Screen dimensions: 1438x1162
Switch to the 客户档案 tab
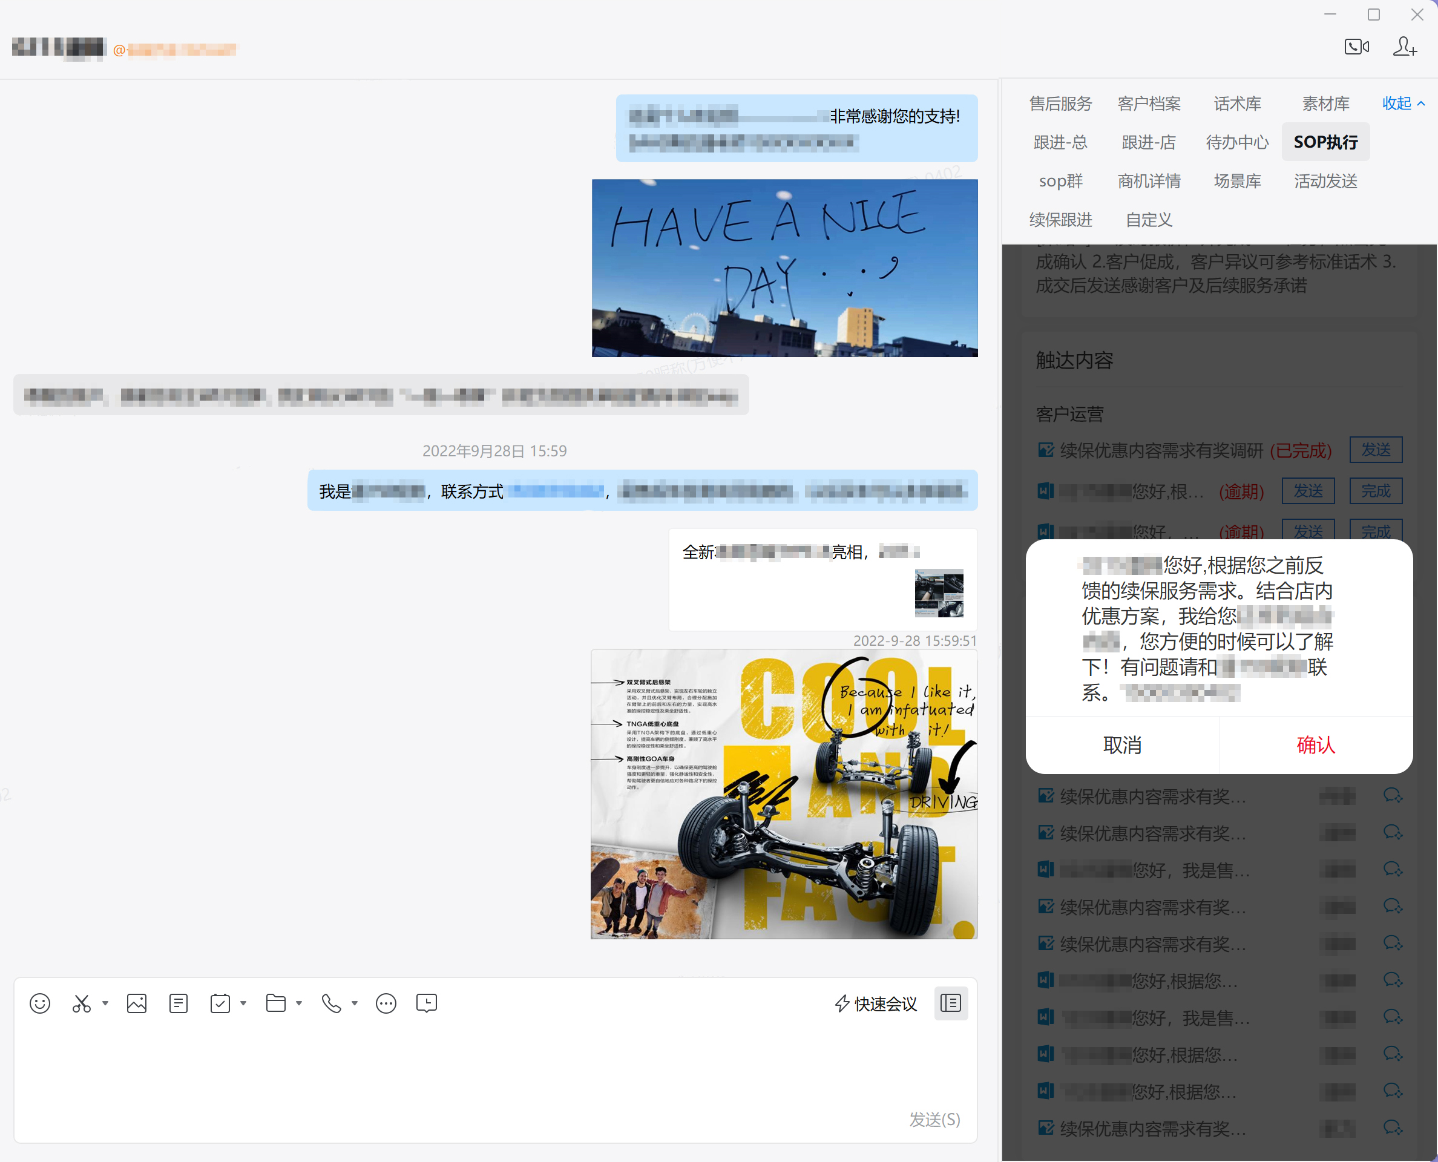pyautogui.click(x=1149, y=103)
